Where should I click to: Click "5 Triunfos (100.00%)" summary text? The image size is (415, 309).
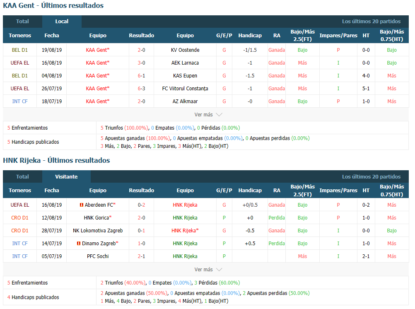pyautogui.click(x=124, y=128)
